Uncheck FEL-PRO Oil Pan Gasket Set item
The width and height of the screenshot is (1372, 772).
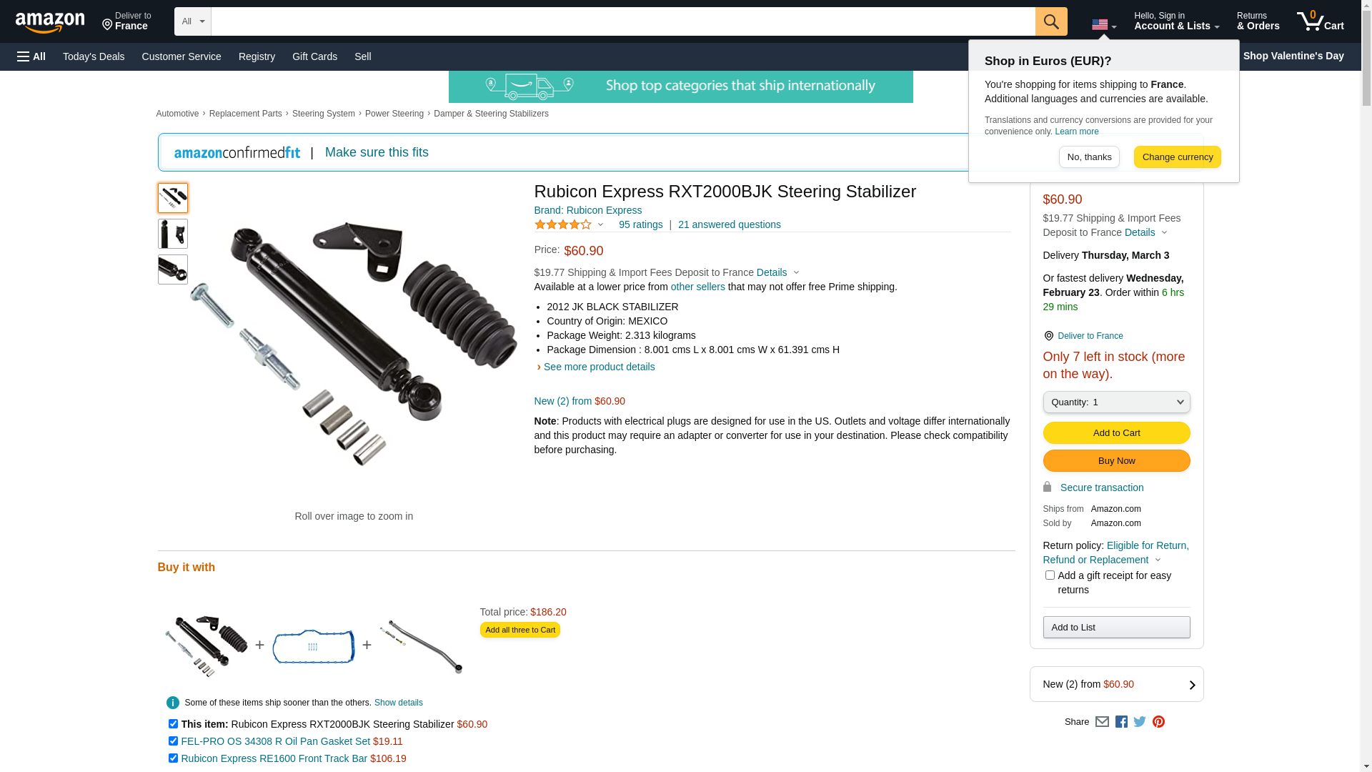tap(173, 741)
